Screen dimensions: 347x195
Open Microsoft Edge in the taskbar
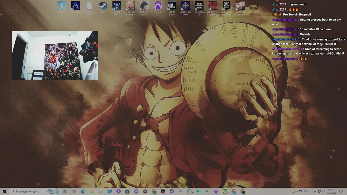point(83,191)
